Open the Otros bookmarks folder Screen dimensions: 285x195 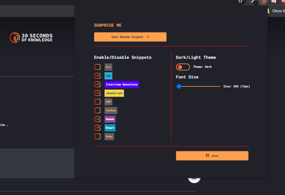point(276,11)
